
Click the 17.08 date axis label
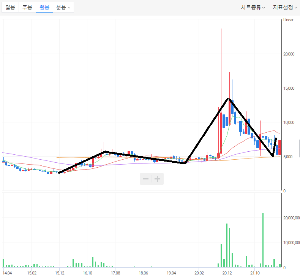click(115, 273)
